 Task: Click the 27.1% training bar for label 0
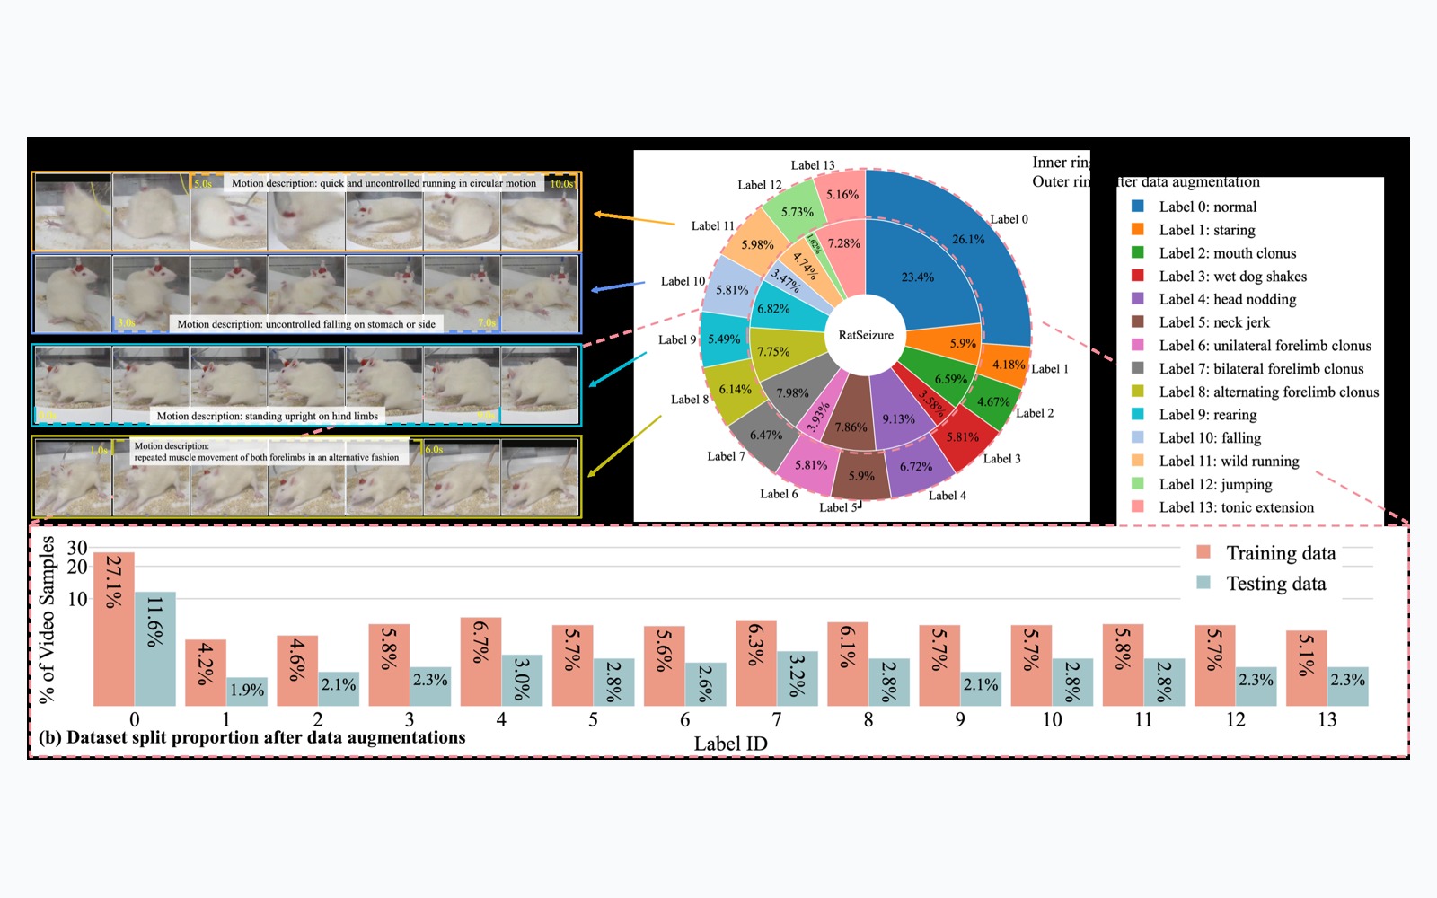114,629
